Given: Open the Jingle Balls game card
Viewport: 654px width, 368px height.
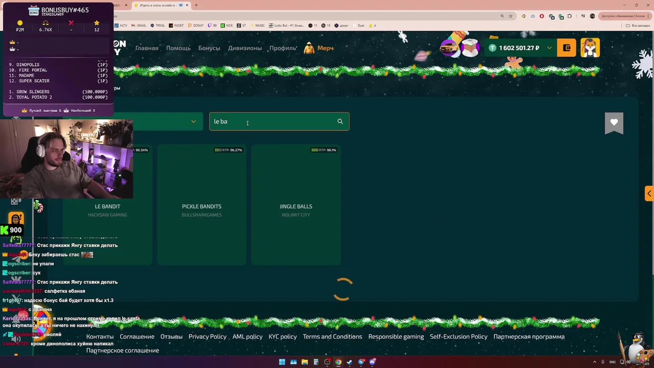Looking at the screenshot, I should coord(296,205).
